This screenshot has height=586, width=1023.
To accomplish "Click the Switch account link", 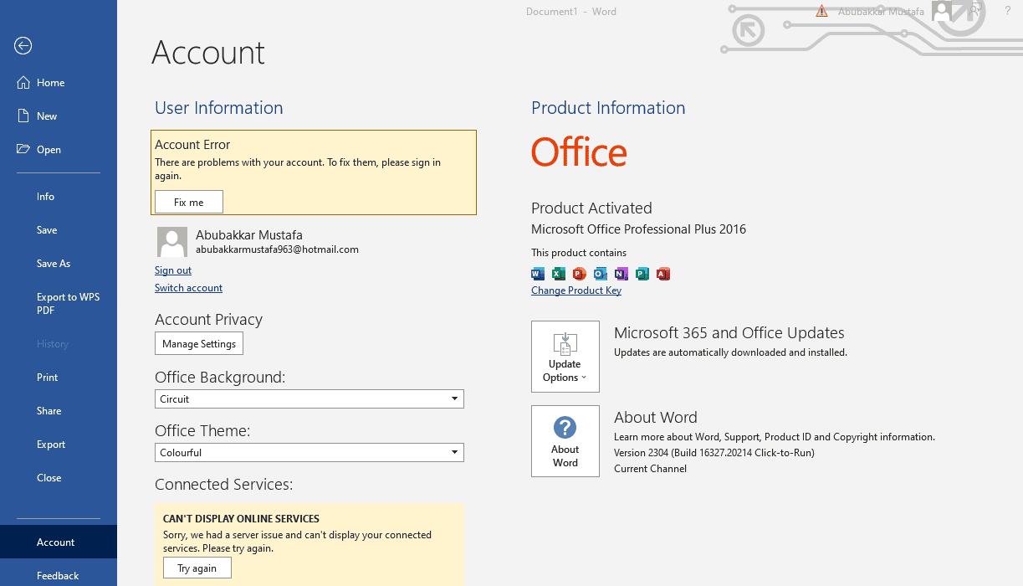I will point(189,288).
